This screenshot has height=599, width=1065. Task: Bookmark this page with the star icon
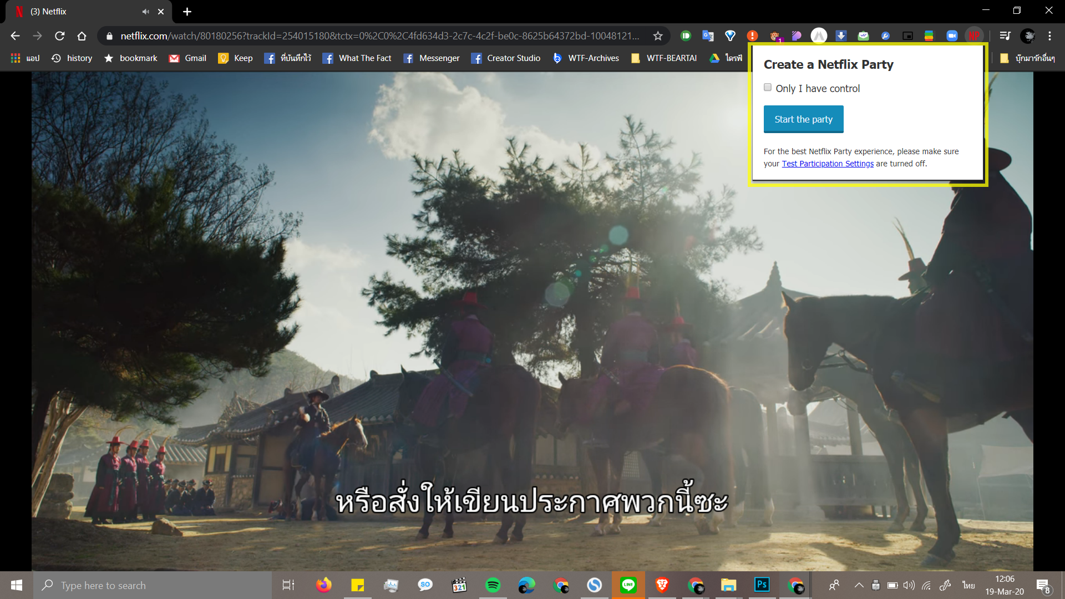[x=658, y=36]
